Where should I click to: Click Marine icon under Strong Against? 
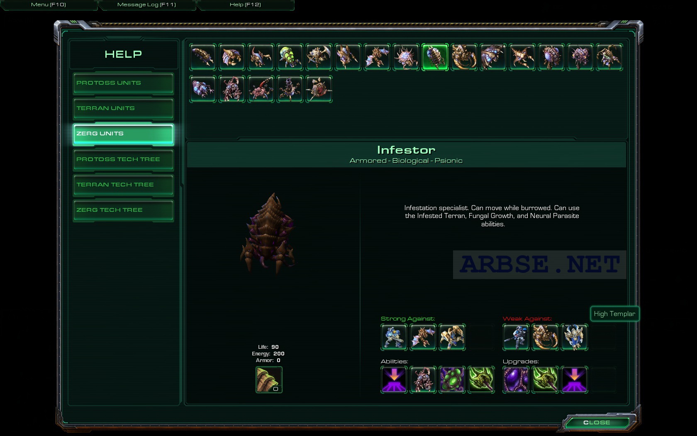[x=394, y=337]
